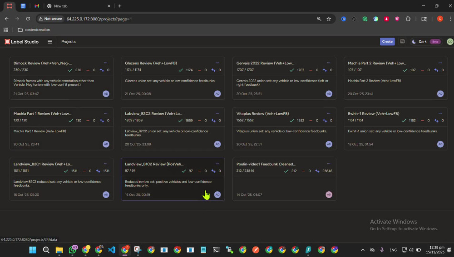
Task: Open the contentcreation bookmarks folder
Action: [34, 30]
